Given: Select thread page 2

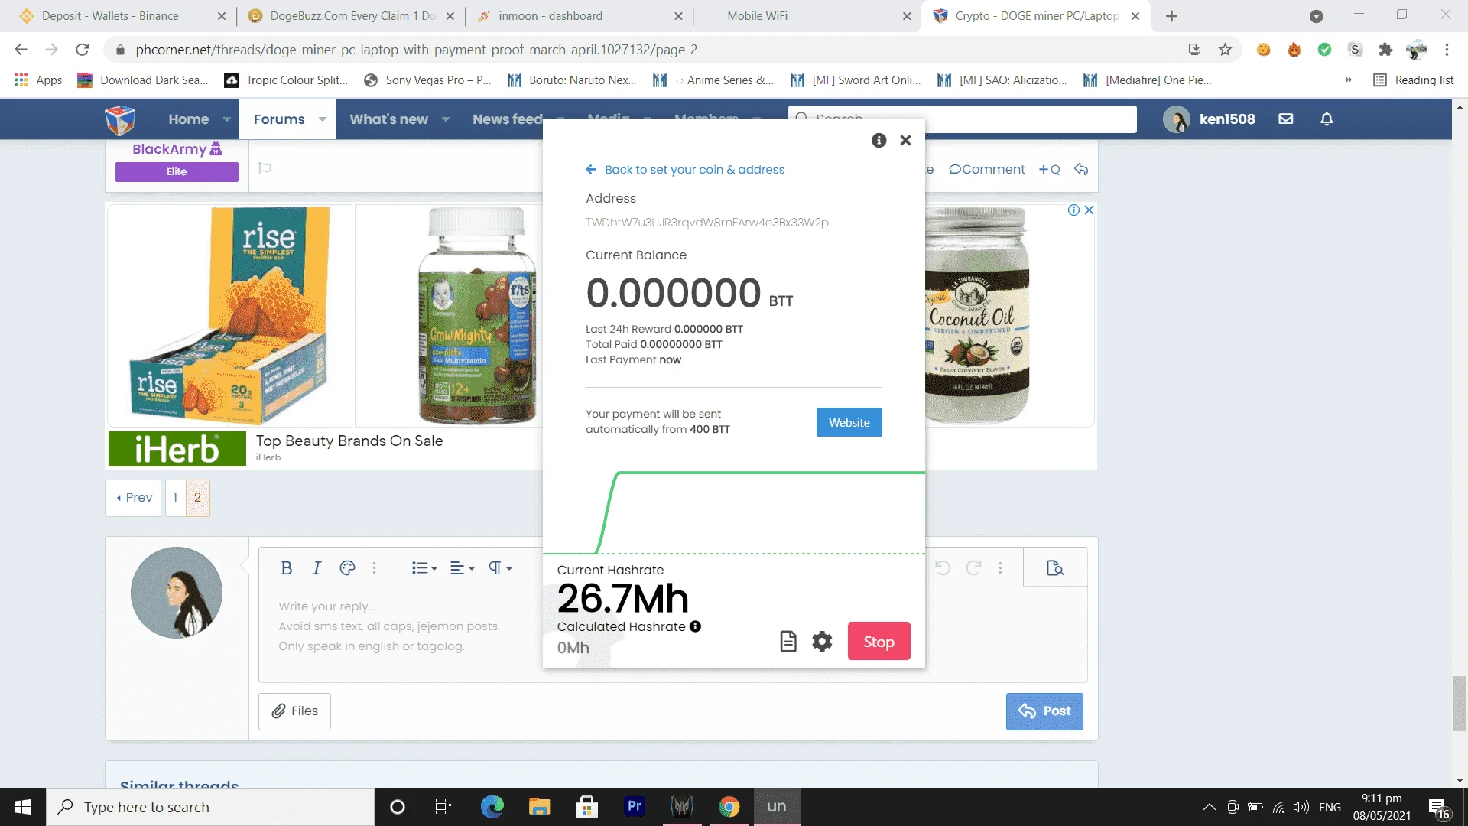Looking at the screenshot, I should pyautogui.click(x=197, y=498).
